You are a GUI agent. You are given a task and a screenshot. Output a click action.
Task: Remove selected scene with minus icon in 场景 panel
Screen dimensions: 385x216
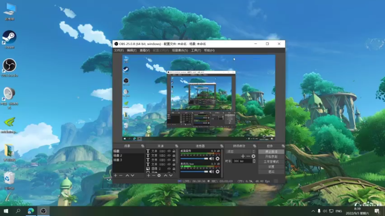121,175
